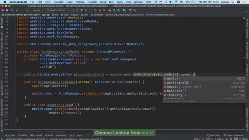Image resolution: width=249 pixels, height=140 pixels.
Task: Click android_java_background_lecture breadcrumb
Action: click(x=124, y=15)
